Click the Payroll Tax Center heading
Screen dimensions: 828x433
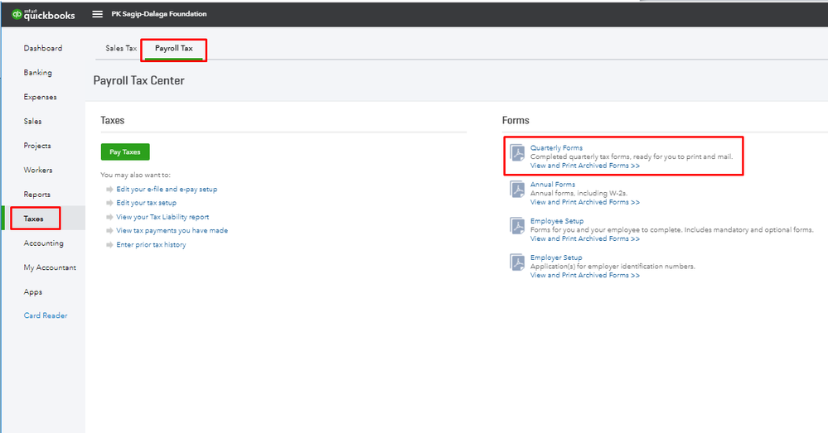click(139, 80)
